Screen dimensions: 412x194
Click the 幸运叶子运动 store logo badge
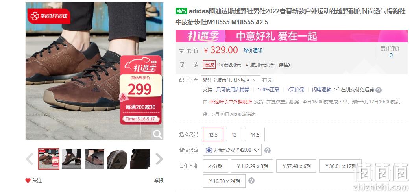(x=49, y=16)
